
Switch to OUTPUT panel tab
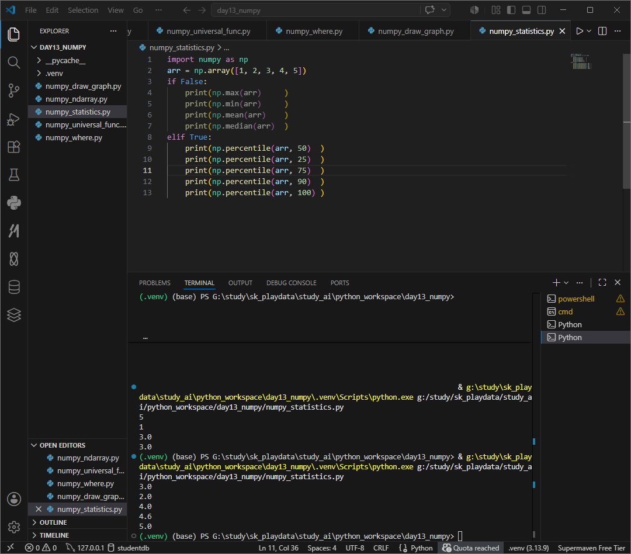(x=240, y=283)
